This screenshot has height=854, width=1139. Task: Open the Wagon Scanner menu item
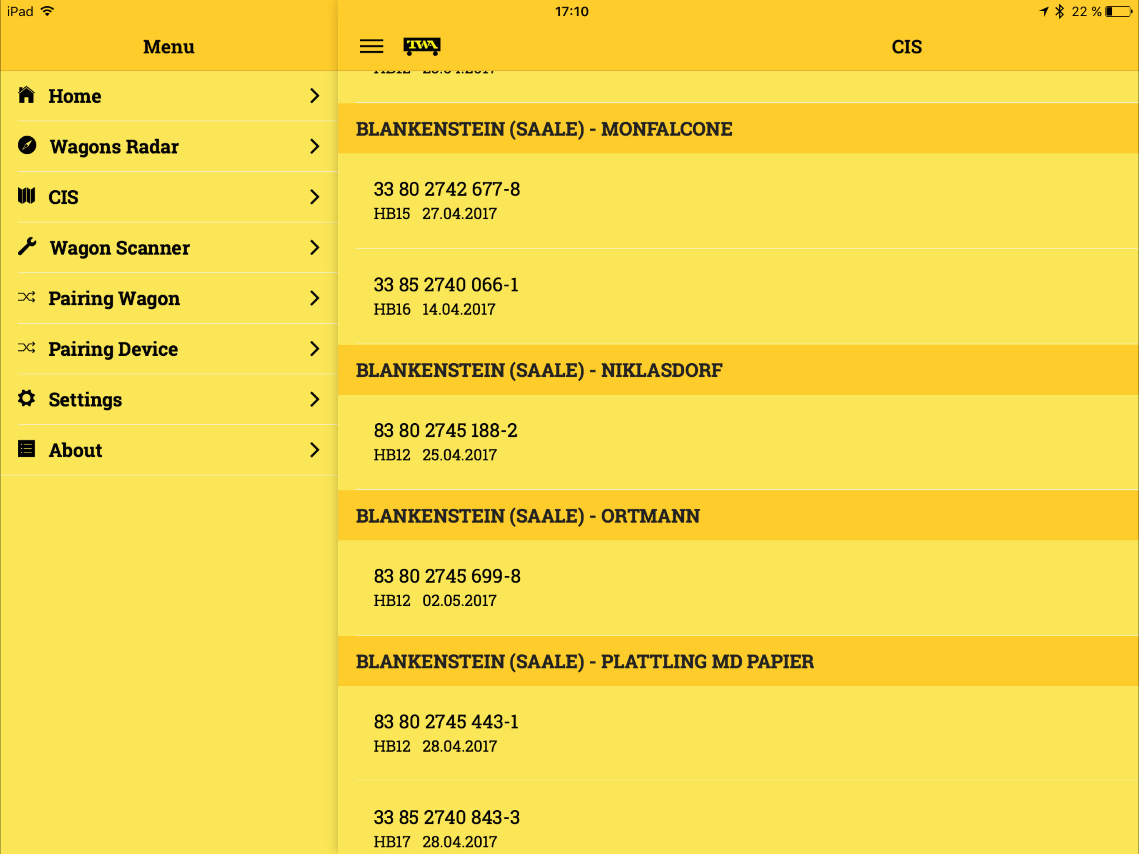pyautogui.click(x=169, y=247)
